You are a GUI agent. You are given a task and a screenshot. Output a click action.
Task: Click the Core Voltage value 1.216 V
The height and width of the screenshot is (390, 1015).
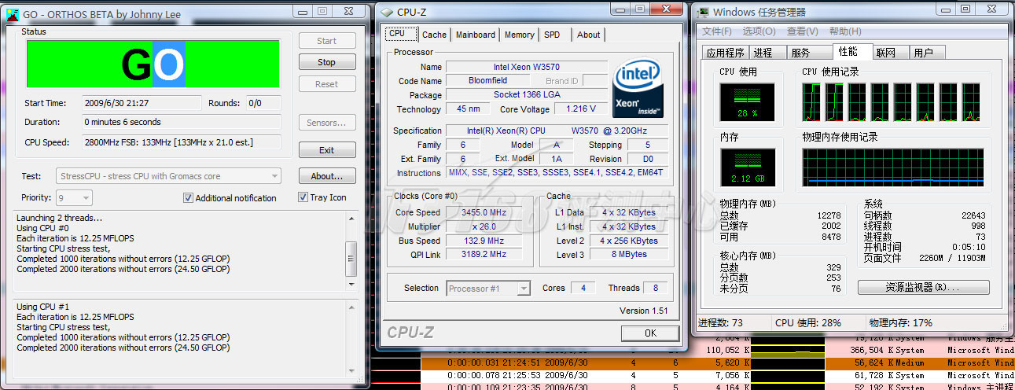(x=581, y=109)
